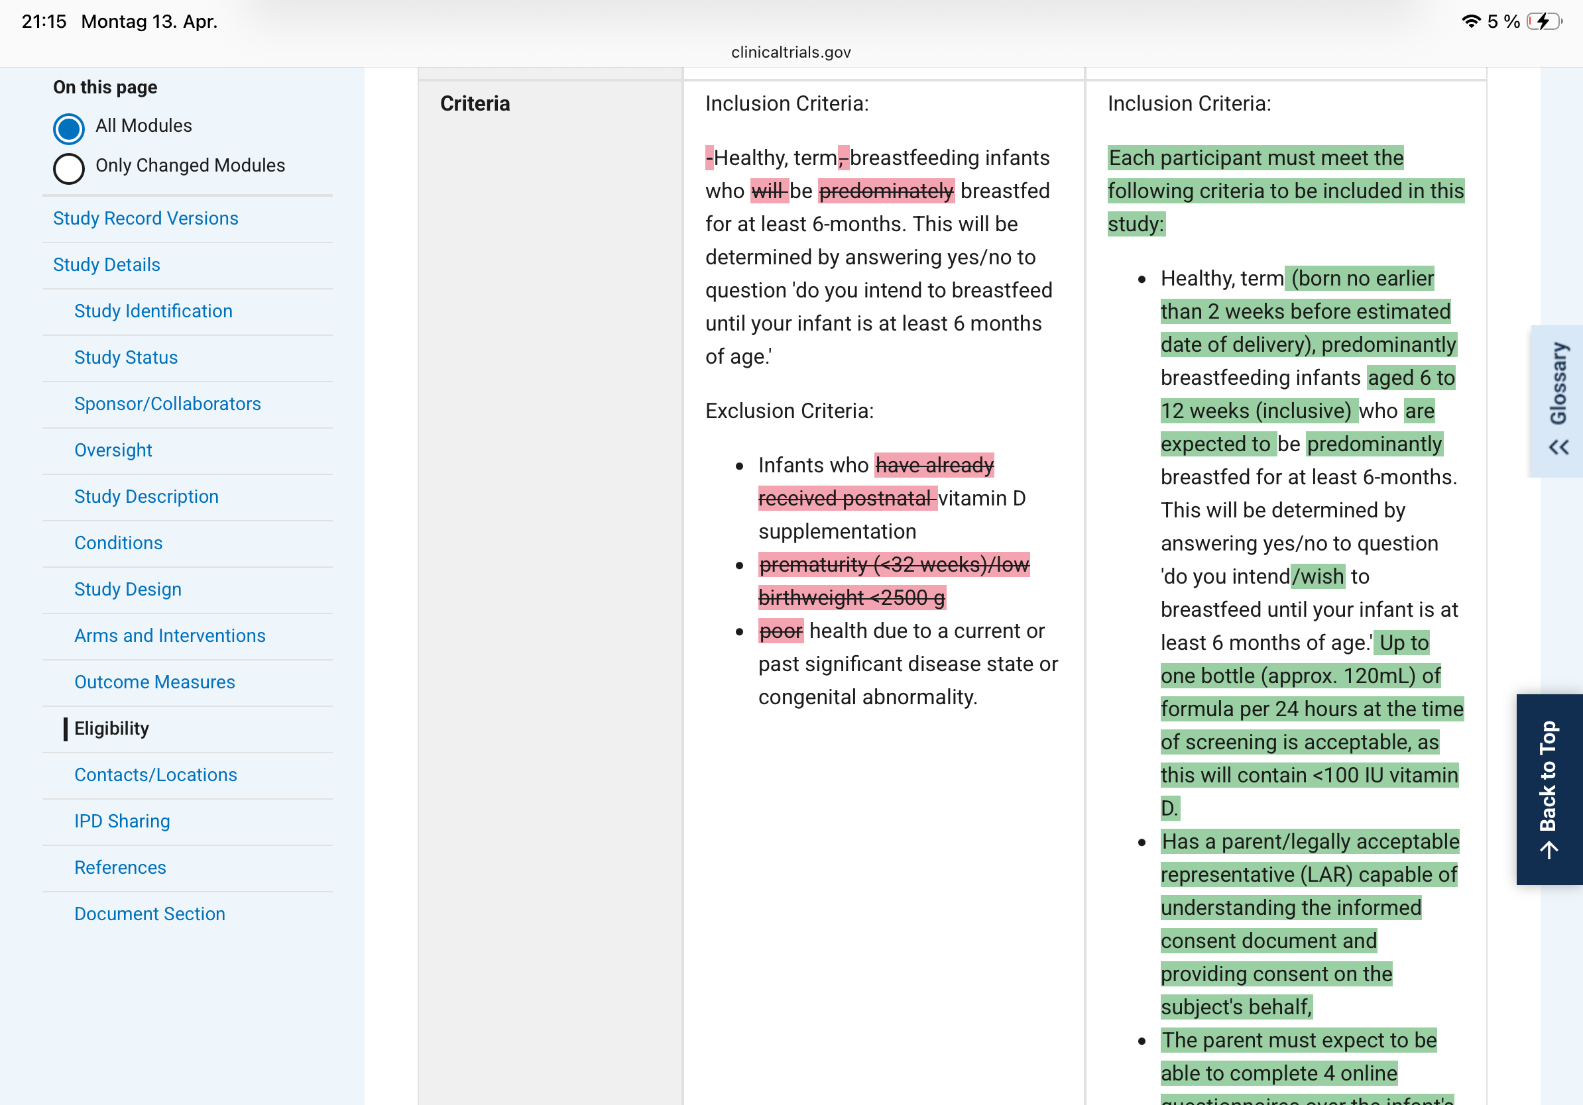Open Study Record Versions link
Viewport: 1583px width, 1105px height.
click(x=145, y=219)
